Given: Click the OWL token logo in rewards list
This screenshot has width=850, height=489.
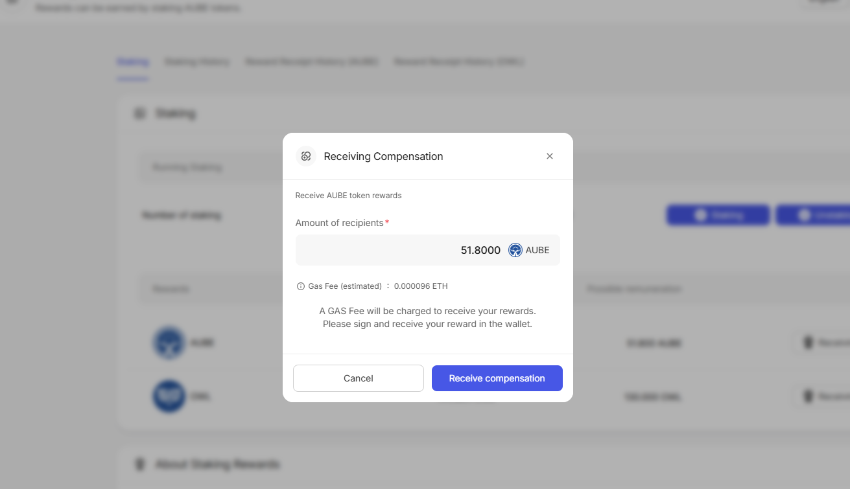Looking at the screenshot, I should point(169,396).
